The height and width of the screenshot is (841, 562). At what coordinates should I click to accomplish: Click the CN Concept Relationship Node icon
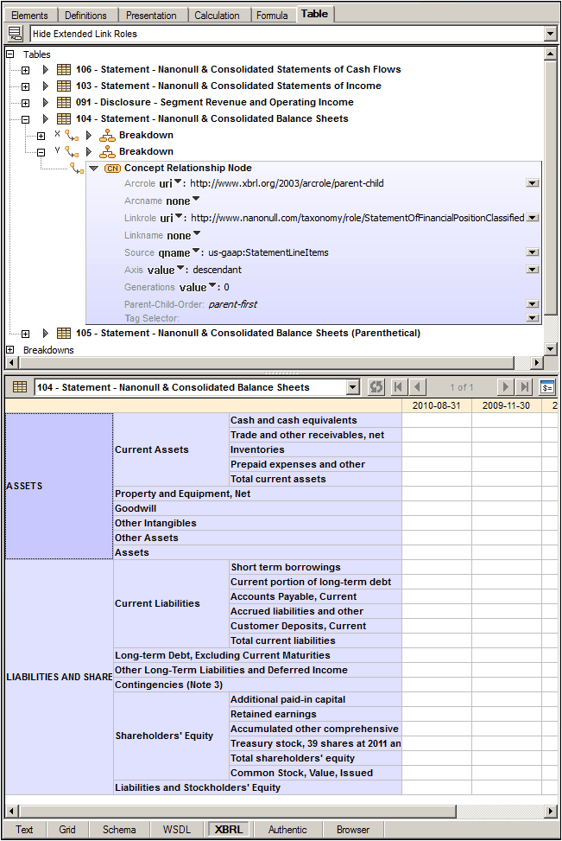(112, 169)
